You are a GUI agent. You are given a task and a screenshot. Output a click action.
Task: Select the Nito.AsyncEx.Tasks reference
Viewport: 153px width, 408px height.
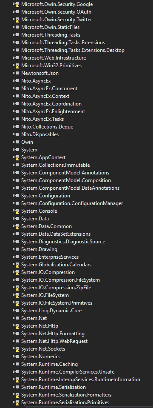pos(42,119)
